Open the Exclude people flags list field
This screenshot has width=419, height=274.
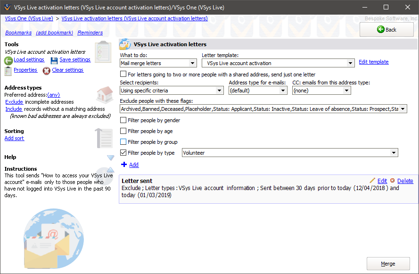click(x=263, y=109)
